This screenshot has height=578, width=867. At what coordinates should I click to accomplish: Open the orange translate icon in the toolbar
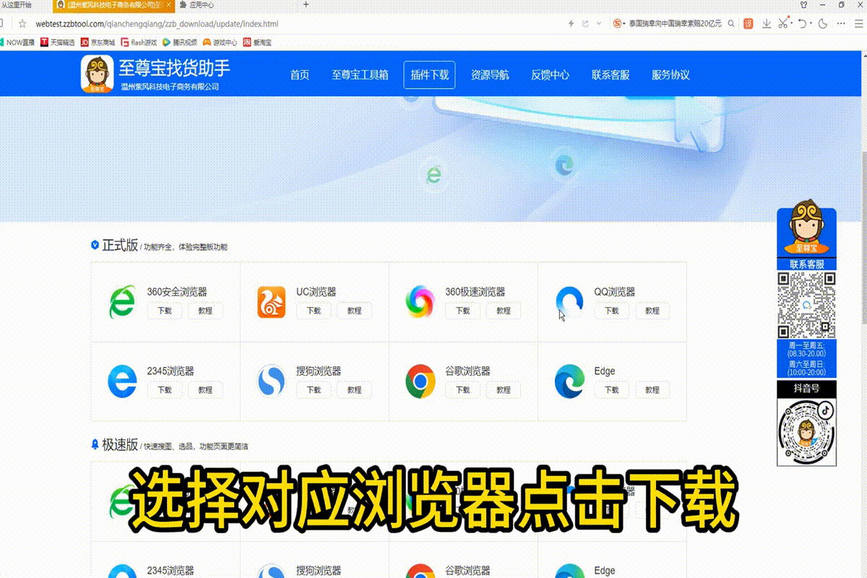tap(749, 24)
